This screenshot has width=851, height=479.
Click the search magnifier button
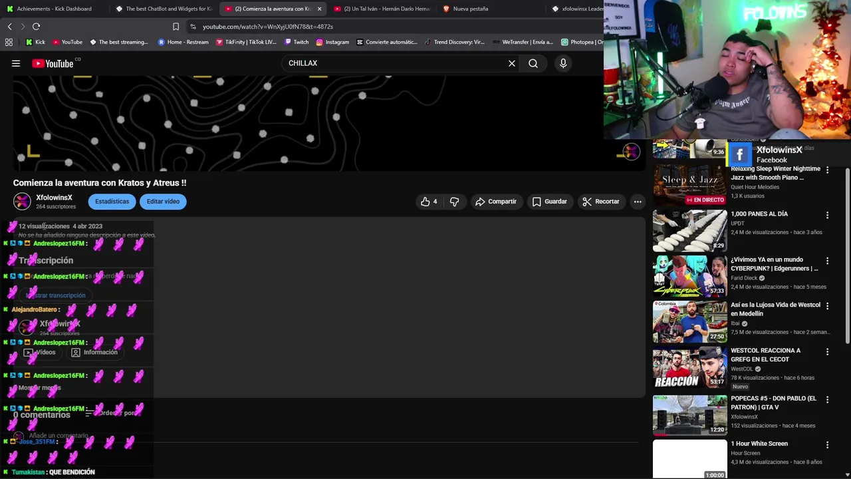533,63
